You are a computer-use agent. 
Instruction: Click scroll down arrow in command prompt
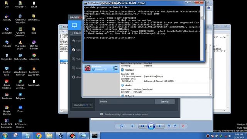click(202, 59)
